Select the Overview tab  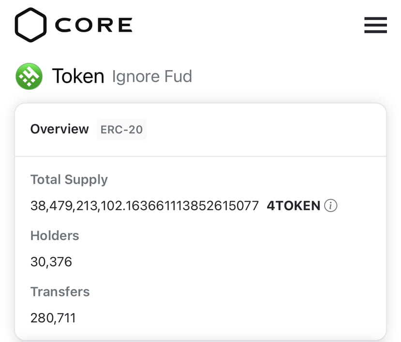tap(59, 129)
